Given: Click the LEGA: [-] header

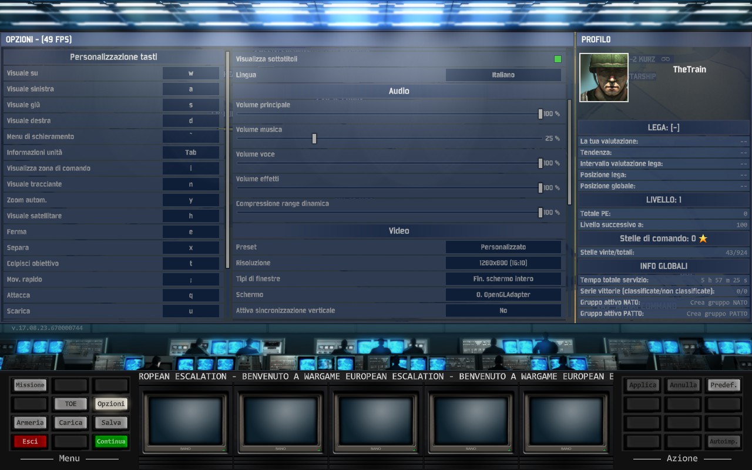Looking at the screenshot, I should coord(663,127).
